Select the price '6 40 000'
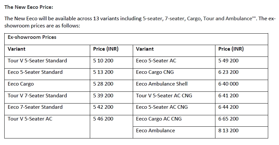The image size is (279, 145). tap(228, 84)
